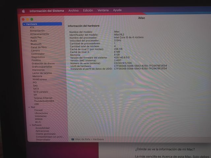Open the Información del Sistema menu
The width and height of the screenshot is (211, 158).
pos(47,11)
